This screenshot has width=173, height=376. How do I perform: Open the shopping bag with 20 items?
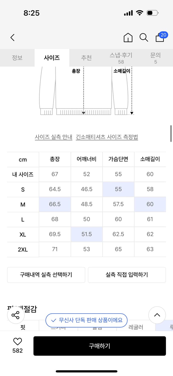click(160, 38)
